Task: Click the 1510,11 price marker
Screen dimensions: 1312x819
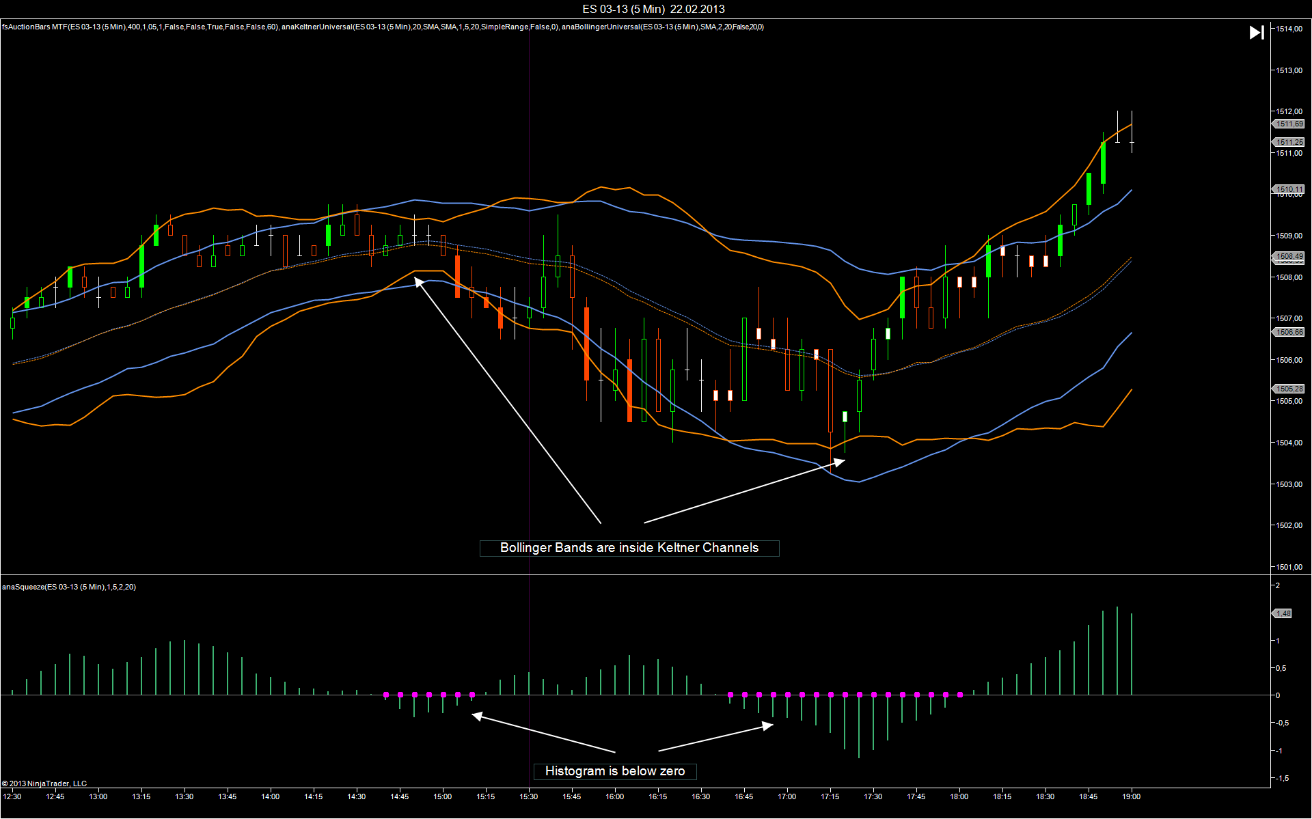Action: (1289, 189)
